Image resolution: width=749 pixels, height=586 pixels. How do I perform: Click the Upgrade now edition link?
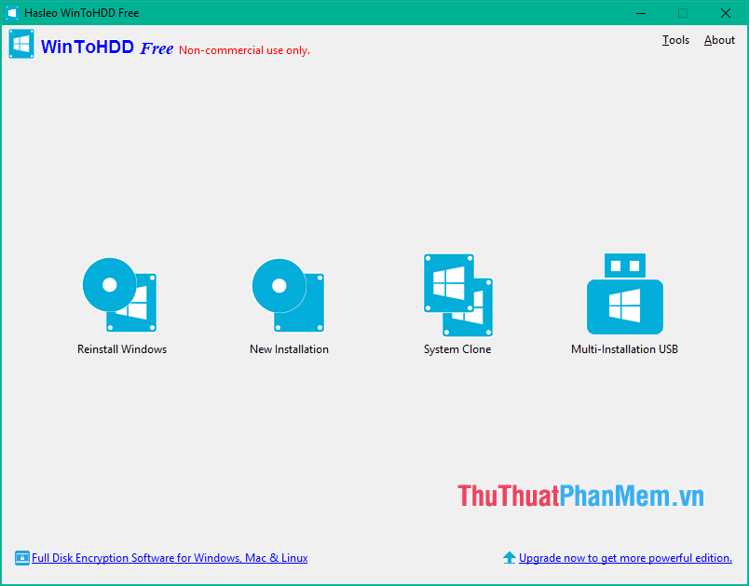(625, 557)
